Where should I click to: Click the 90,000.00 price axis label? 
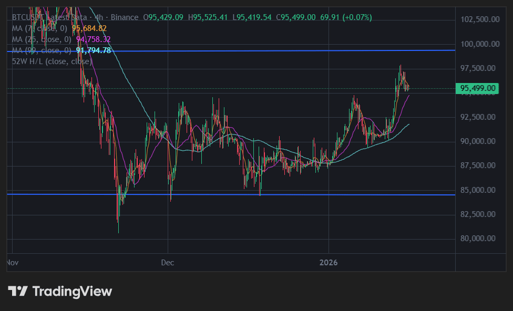point(478,141)
